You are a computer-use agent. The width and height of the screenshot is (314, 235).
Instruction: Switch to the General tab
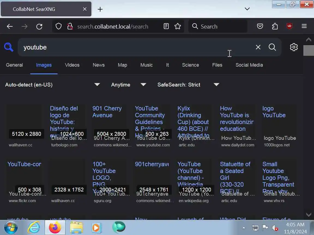pos(14,65)
